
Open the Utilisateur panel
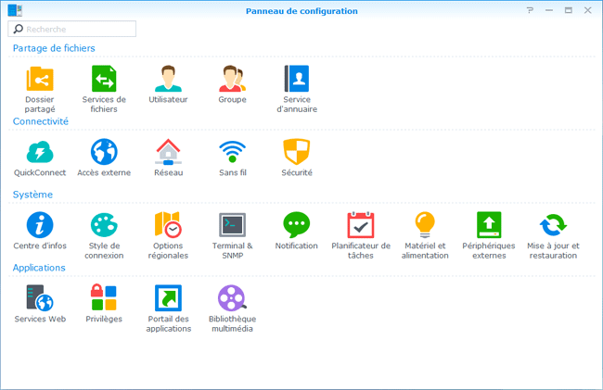tap(168, 79)
